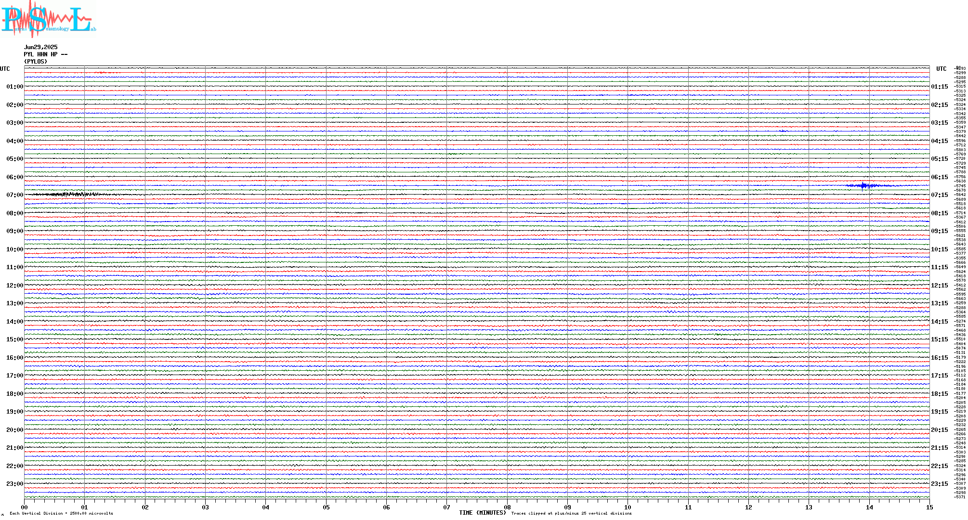Click the date text Jun29,2025
Viewport: 968px width, 520px height.
[x=41, y=47]
